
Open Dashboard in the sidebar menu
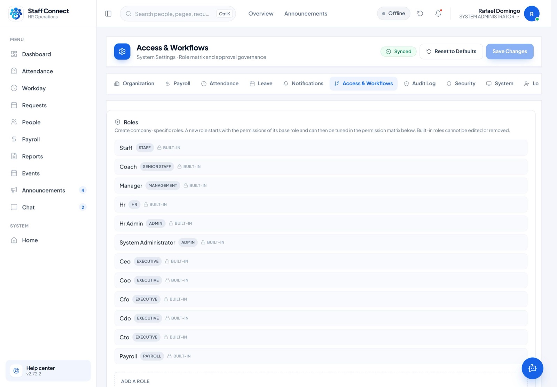[48, 54]
